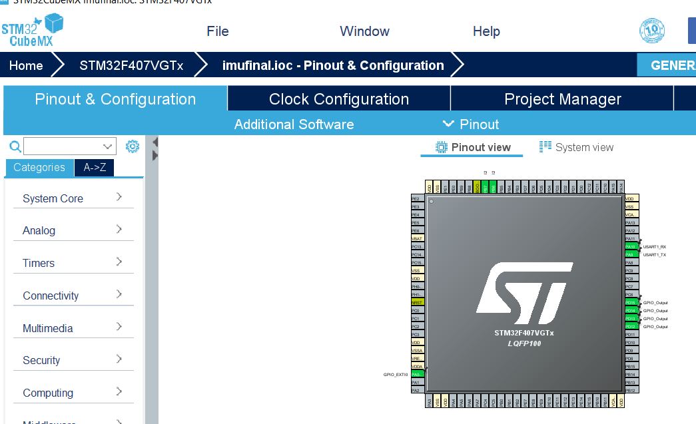Click the PC0 pin on the chip
The width and height of the screenshot is (696, 424).
pyautogui.click(x=418, y=310)
